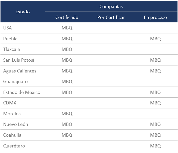
Task: Click MBQ under Certificado in USA row
Action: (x=67, y=28)
